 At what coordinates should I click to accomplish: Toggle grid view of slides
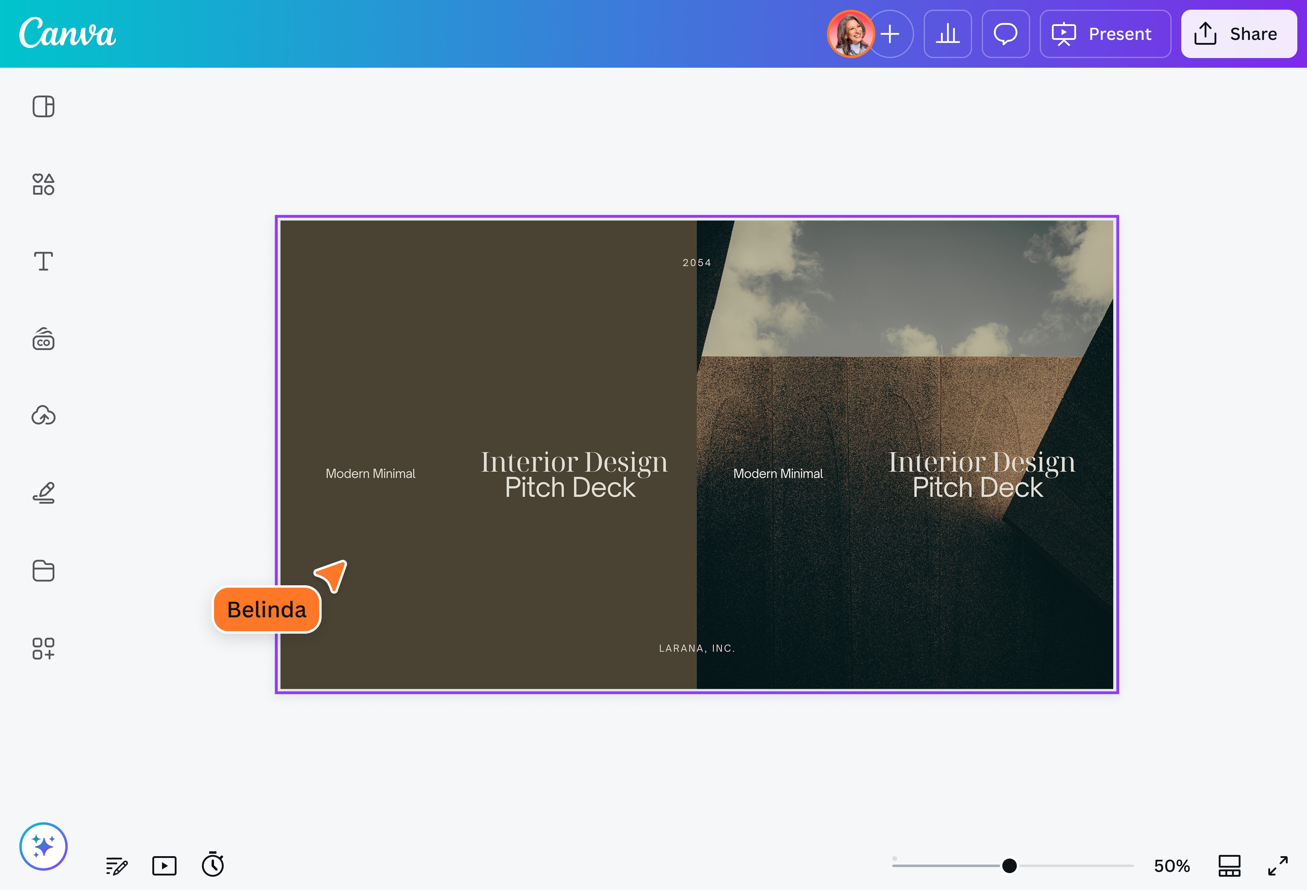coord(1229,866)
